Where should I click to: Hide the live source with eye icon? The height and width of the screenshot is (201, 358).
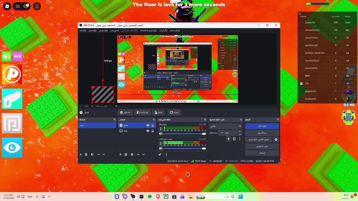pos(148,131)
